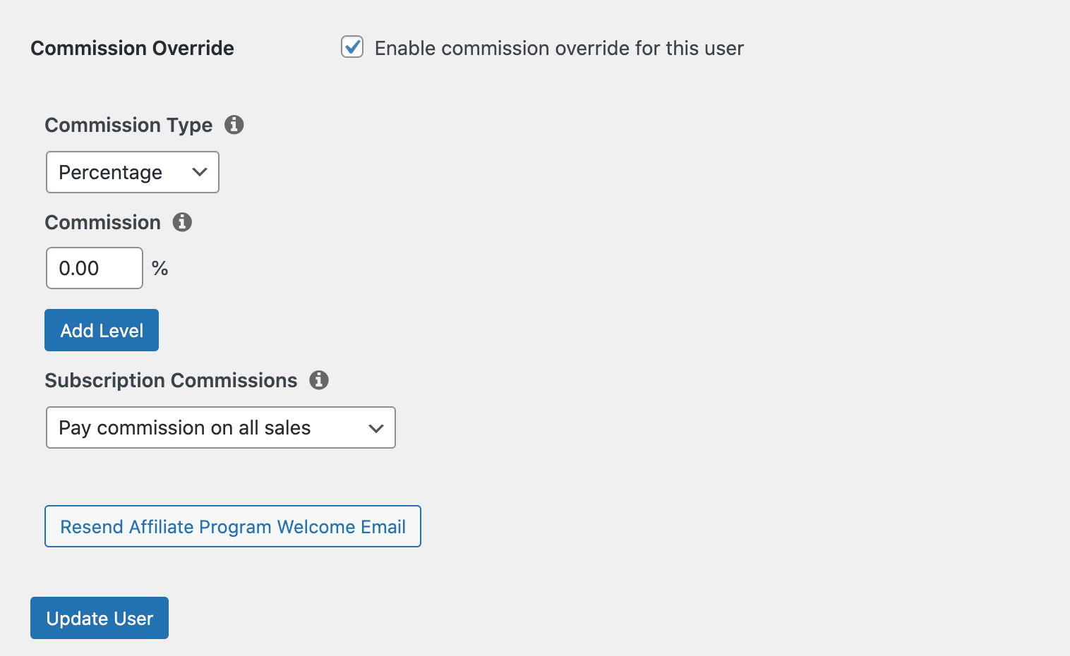The height and width of the screenshot is (656, 1070).
Task: View help for the Commission percentage setting
Action: pyautogui.click(x=181, y=222)
